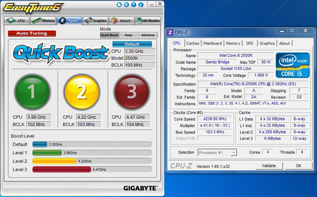Click the EasyTune6 logo
Screen dimensions: 317x197
(33, 8)
